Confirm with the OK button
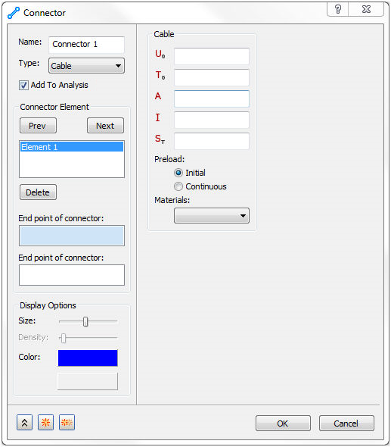Screen dimensions: 391x447 (x=283, y=424)
